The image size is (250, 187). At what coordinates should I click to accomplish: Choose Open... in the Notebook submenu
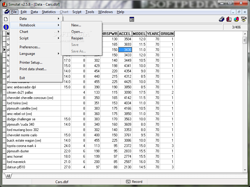coord(81,32)
